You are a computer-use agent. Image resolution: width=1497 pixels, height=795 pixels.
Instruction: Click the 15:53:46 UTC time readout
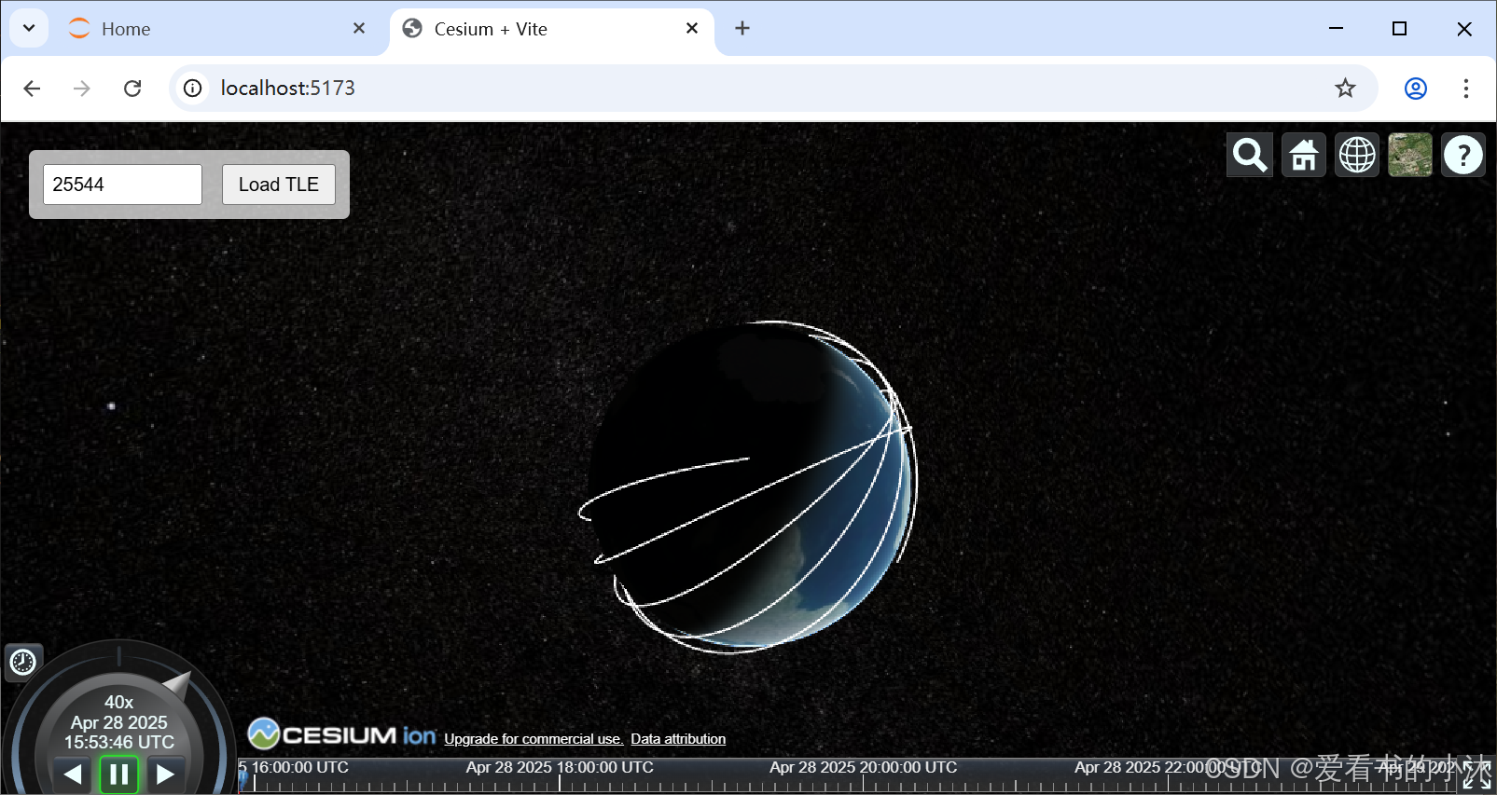[x=119, y=742]
